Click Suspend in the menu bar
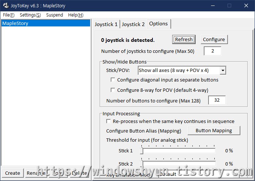This screenshot has width=255, height=181. pos(55,15)
